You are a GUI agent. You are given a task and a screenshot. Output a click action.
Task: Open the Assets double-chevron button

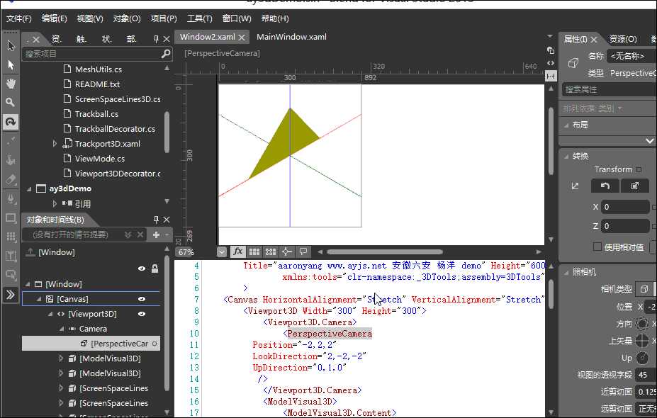coord(11,295)
